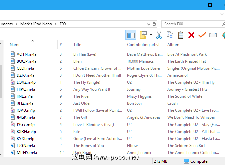Select file icon of IINL.m4a
Viewport: 225px width, 165px height.
pos(13,96)
